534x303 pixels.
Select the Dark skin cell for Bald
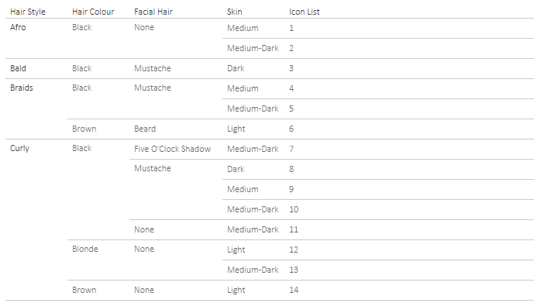tap(236, 68)
